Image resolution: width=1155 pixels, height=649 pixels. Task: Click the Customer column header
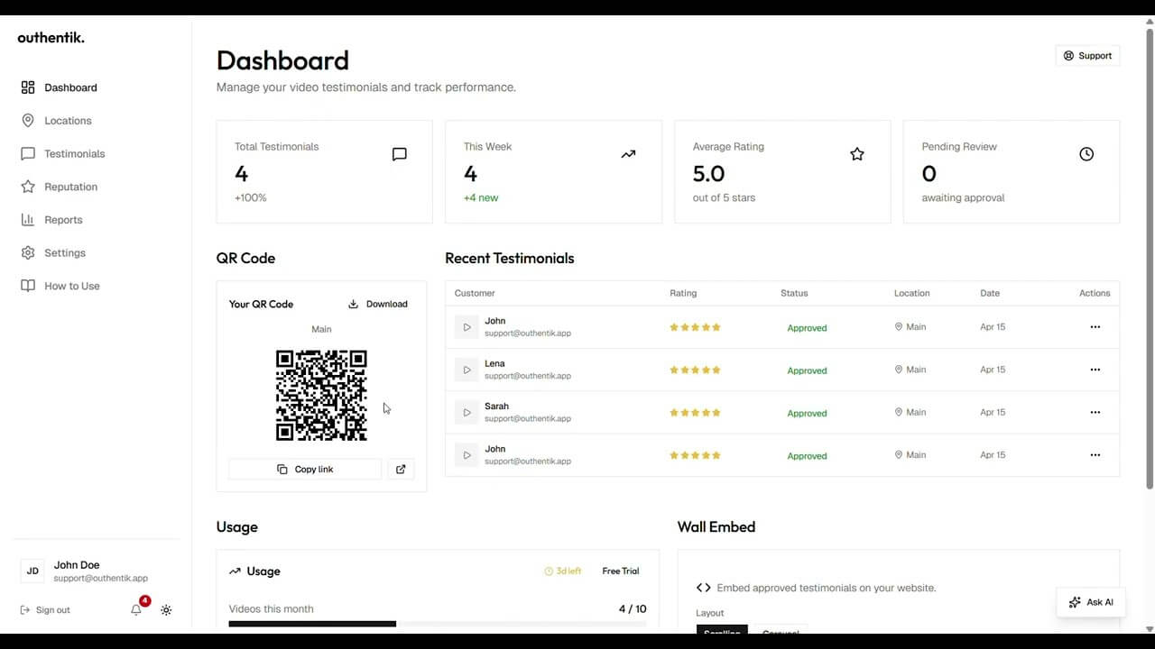tap(475, 293)
